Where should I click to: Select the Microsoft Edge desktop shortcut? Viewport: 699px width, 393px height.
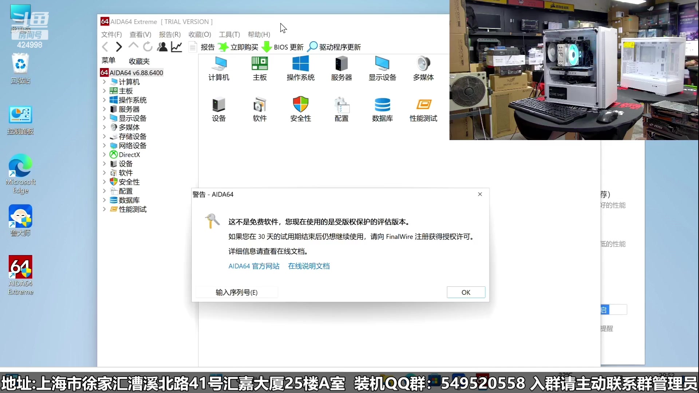(x=20, y=174)
